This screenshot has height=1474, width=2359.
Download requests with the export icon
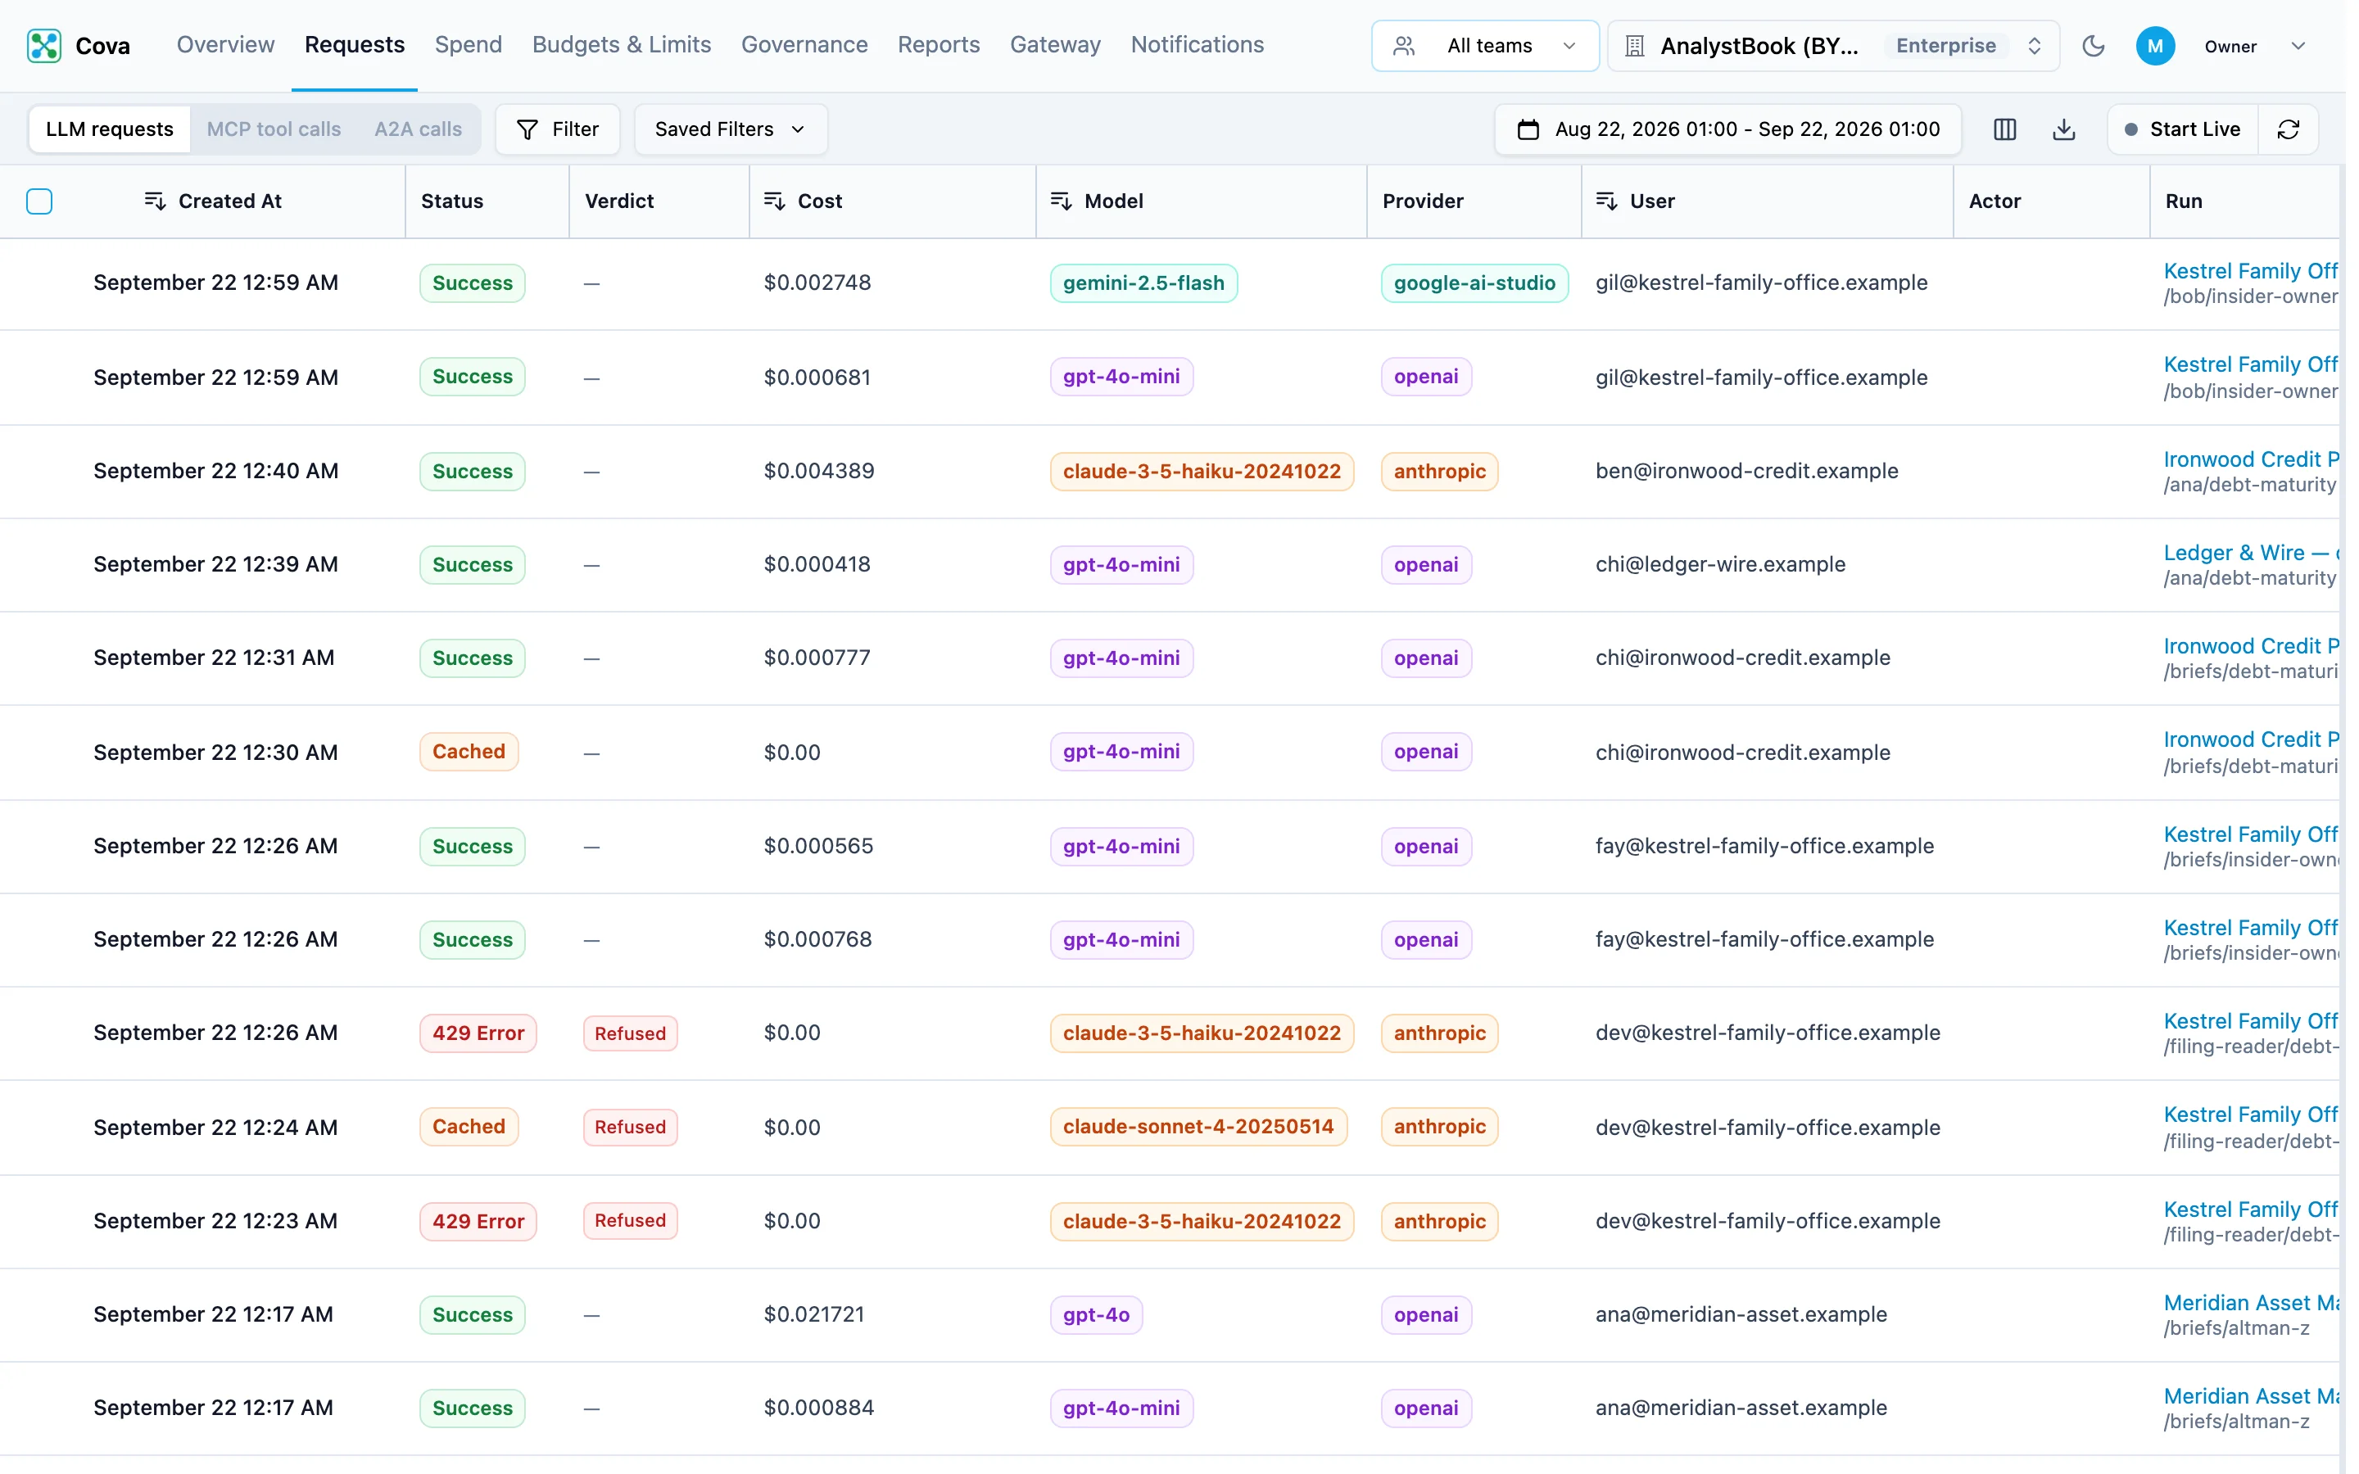tap(2063, 129)
